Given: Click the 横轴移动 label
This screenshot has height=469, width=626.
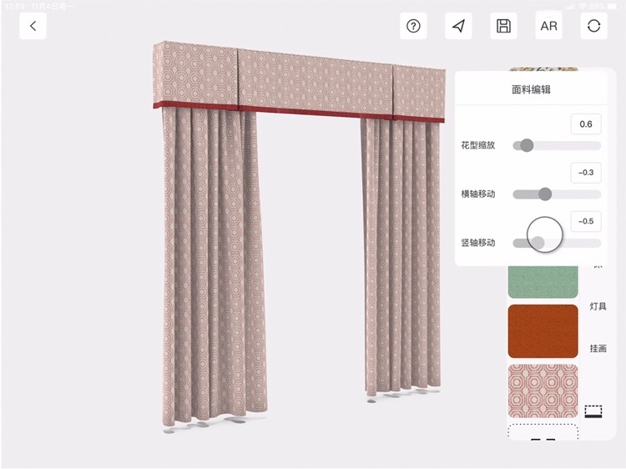Looking at the screenshot, I should coord(478,194).
